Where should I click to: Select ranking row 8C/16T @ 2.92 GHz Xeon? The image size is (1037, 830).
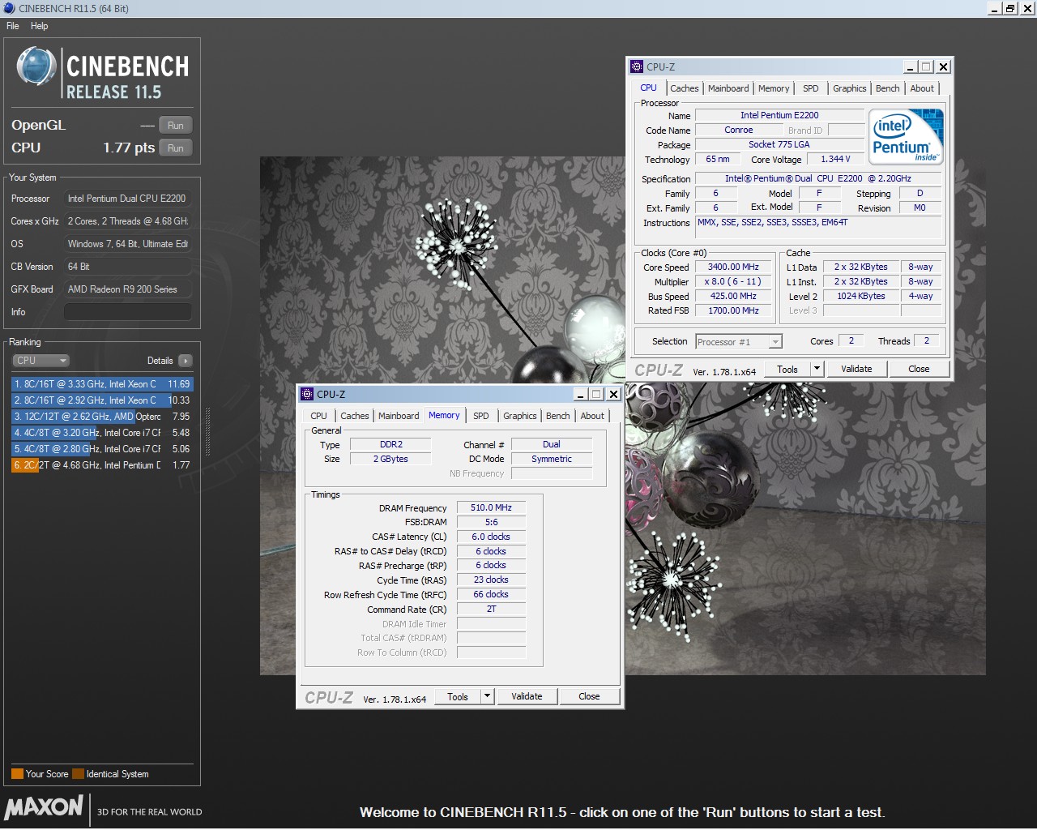(102, 400)
